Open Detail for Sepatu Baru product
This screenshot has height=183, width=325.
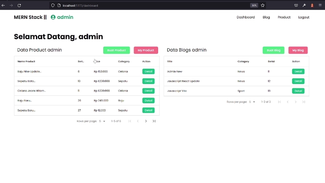pos(148,110)
